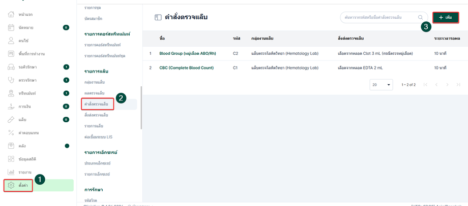
Task: Click code cell C1
Action: [235, 68]
